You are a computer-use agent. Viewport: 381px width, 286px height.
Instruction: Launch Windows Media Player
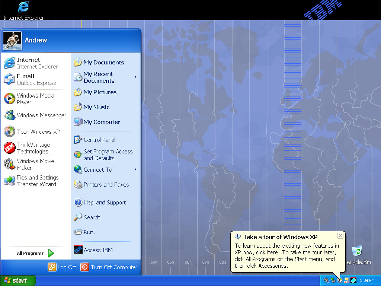pyautogui.click(x=35, y=99)
